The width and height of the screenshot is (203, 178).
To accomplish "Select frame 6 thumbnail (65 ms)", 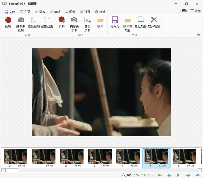I will click(184, 158).
